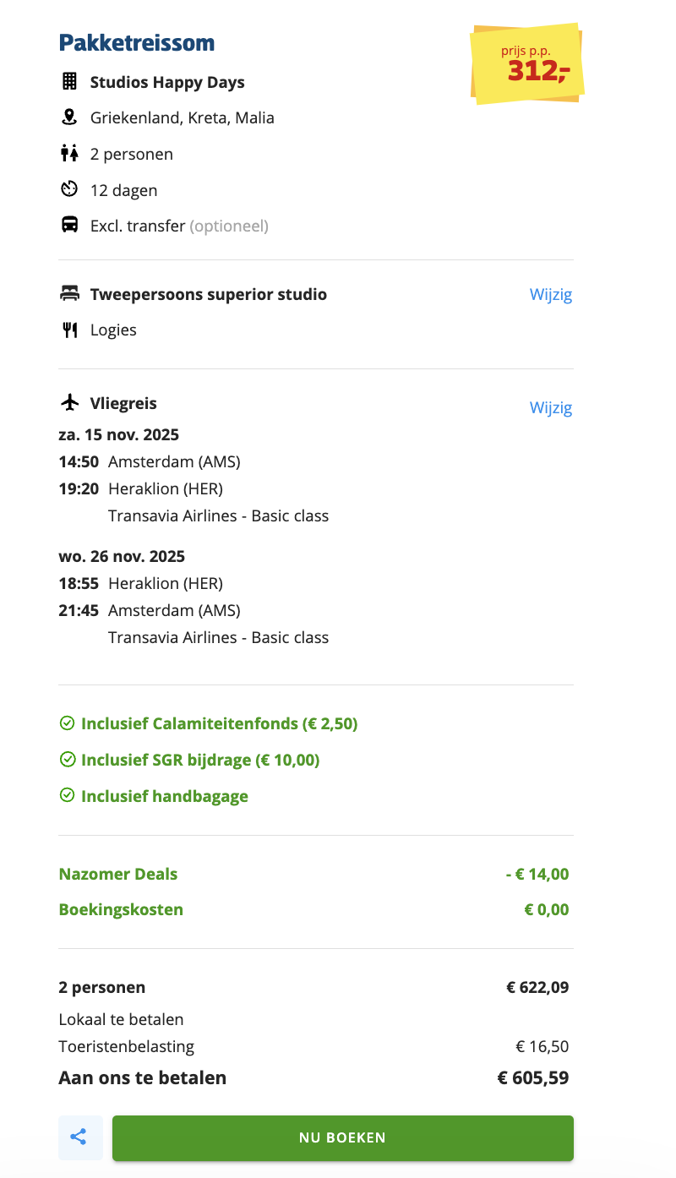The height and width of the screenshot is (1178, 676).
Task: Click the Pakketreissom heading
Action: tap(137, 42)
